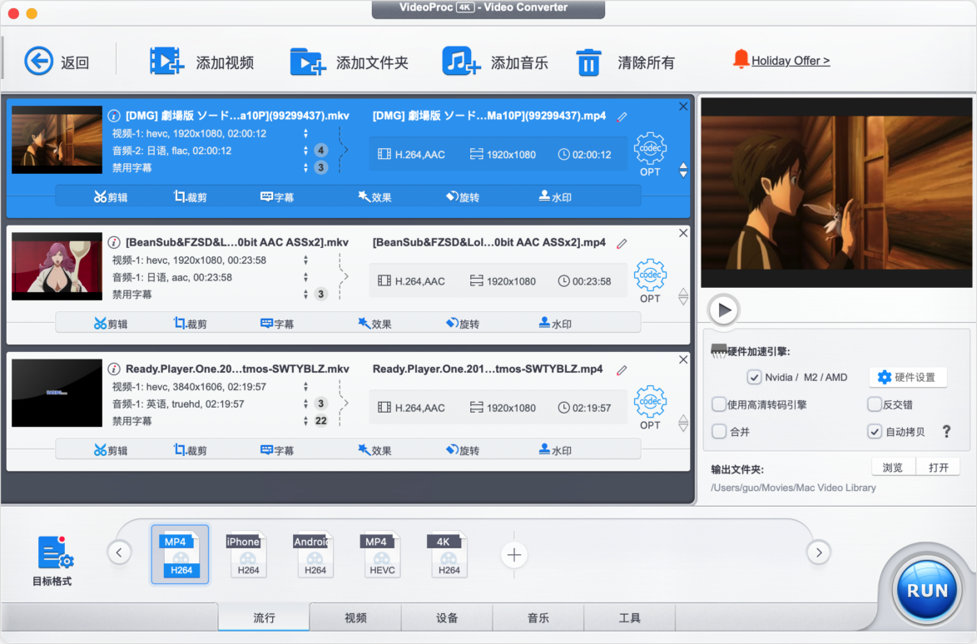The image size is (977, 644).
Task: Click 打开 open output folder
Action: [939, 467]
